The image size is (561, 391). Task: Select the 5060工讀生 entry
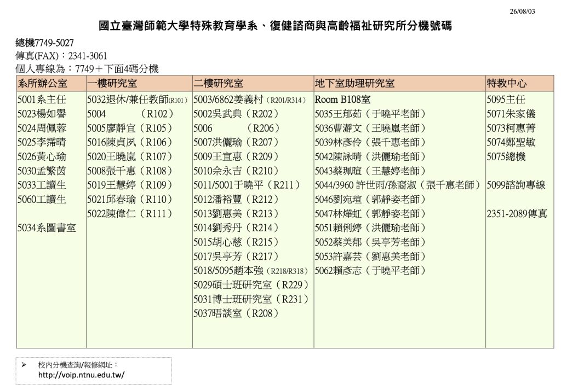click(42, 200)
